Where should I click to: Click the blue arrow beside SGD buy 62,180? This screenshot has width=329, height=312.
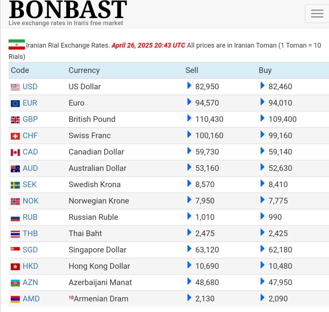click(263, 249)
